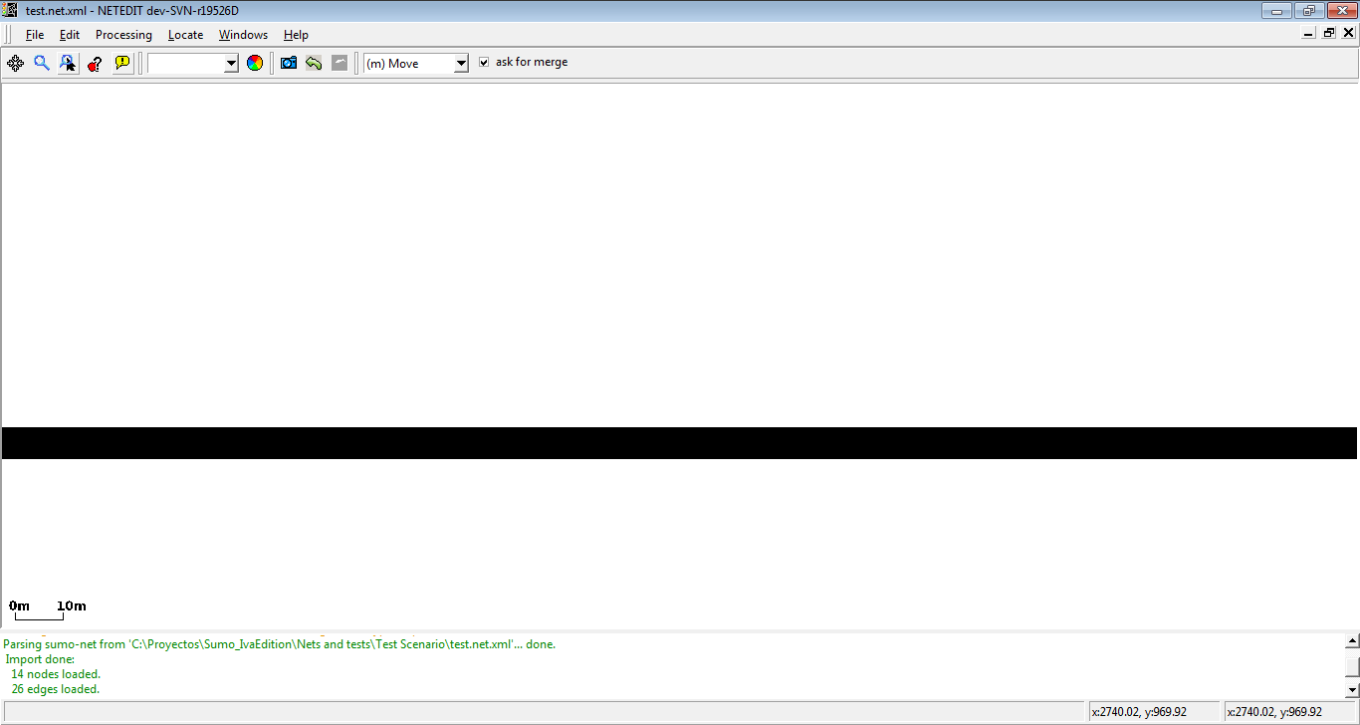Image resolution: width=1360 pixels, height=725 pixels.
Task: Click the grayed-out redo icon
Action: click(x=340, y=63)
